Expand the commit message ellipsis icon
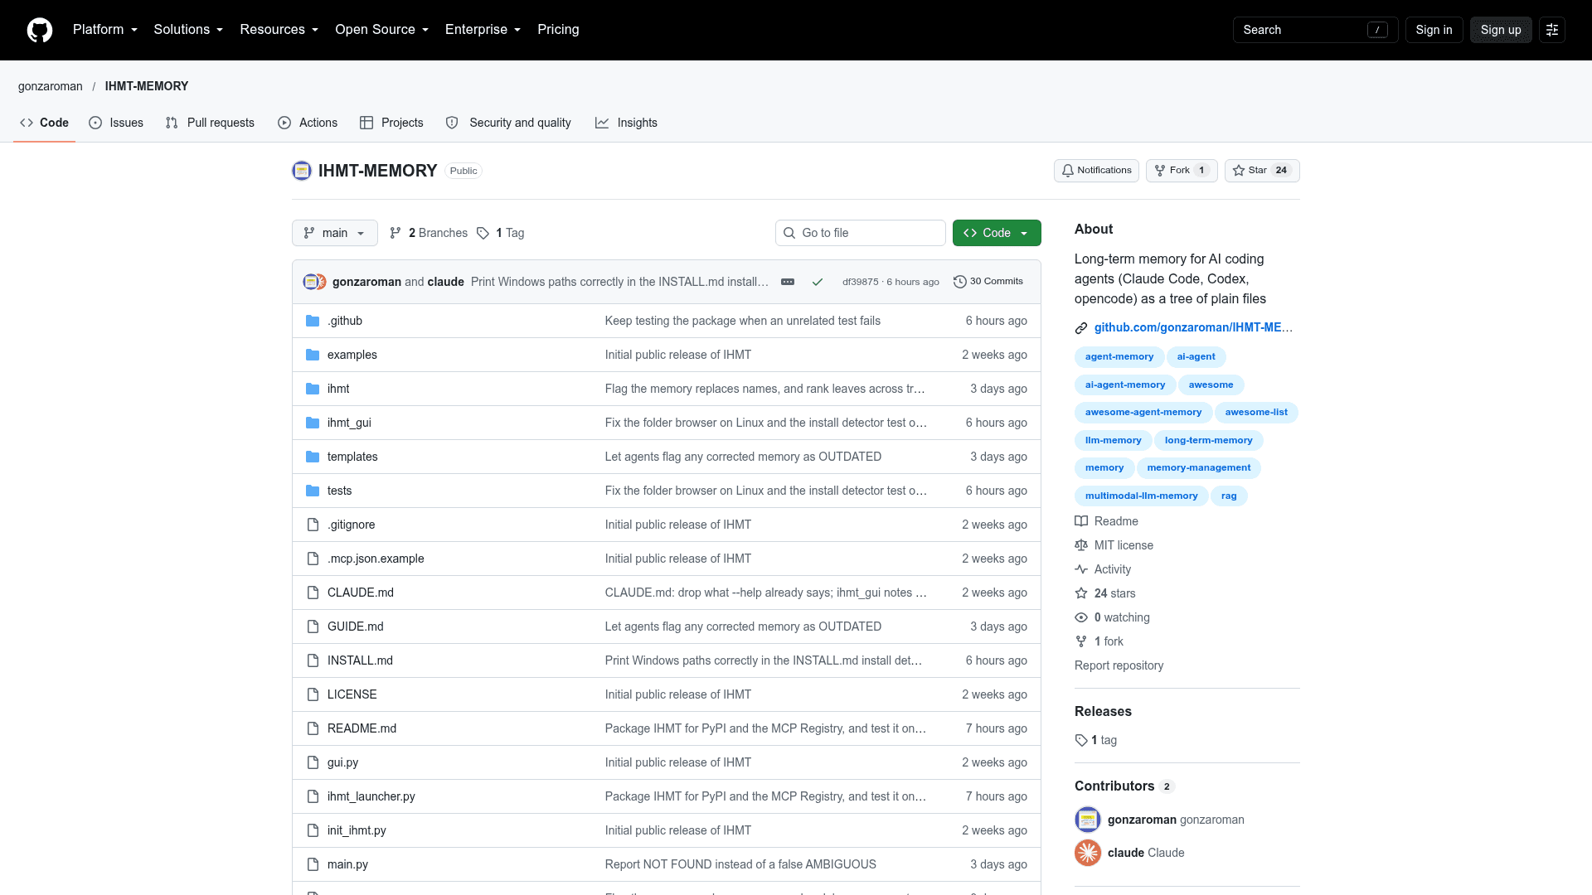Viewport: 1592px width, 895px height. click(x=788, y=282)
